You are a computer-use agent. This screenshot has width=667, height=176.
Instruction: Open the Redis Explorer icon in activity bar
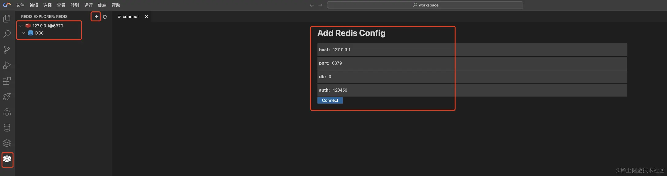point(7,159)
